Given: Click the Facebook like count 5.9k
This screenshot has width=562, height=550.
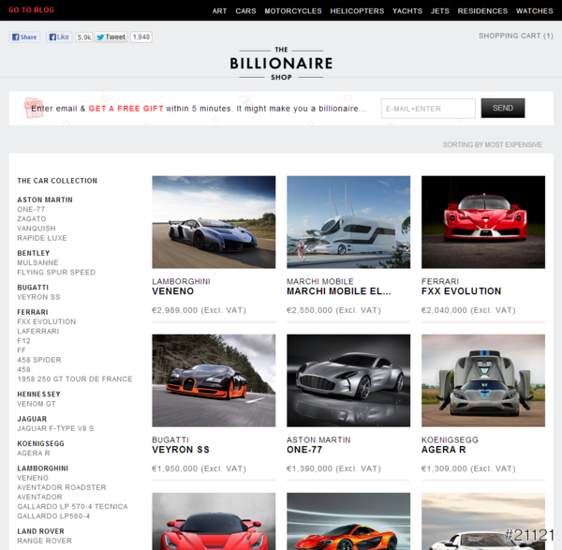Looking at the screenshot, I should coord(84,37).
